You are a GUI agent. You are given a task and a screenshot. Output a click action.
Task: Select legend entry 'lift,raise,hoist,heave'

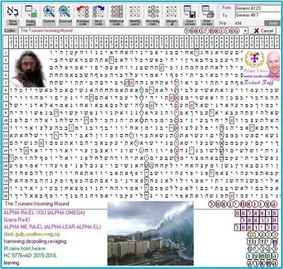click(25, 248)
